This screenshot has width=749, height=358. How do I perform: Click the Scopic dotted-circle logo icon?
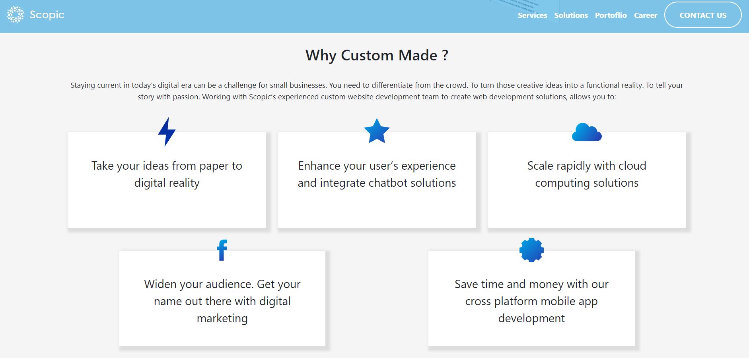15,15
